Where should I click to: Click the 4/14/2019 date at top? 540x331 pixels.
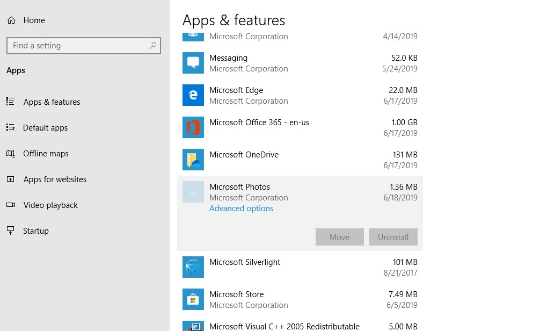point(400,36)
